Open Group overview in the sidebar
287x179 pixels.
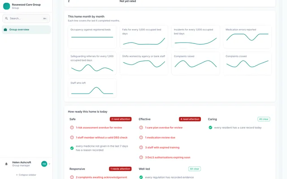coord(26,30)
